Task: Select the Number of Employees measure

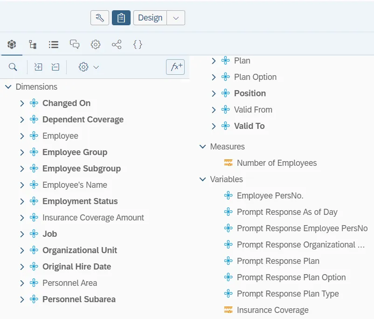Action: [x=277, y=163]
